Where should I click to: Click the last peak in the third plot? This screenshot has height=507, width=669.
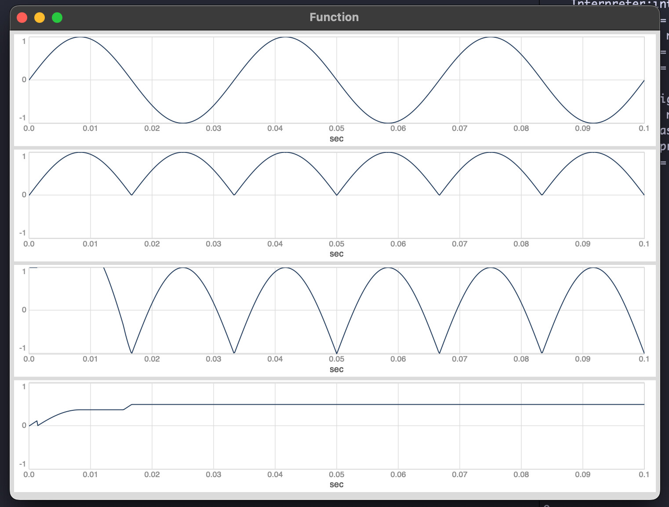pos(593,268)
